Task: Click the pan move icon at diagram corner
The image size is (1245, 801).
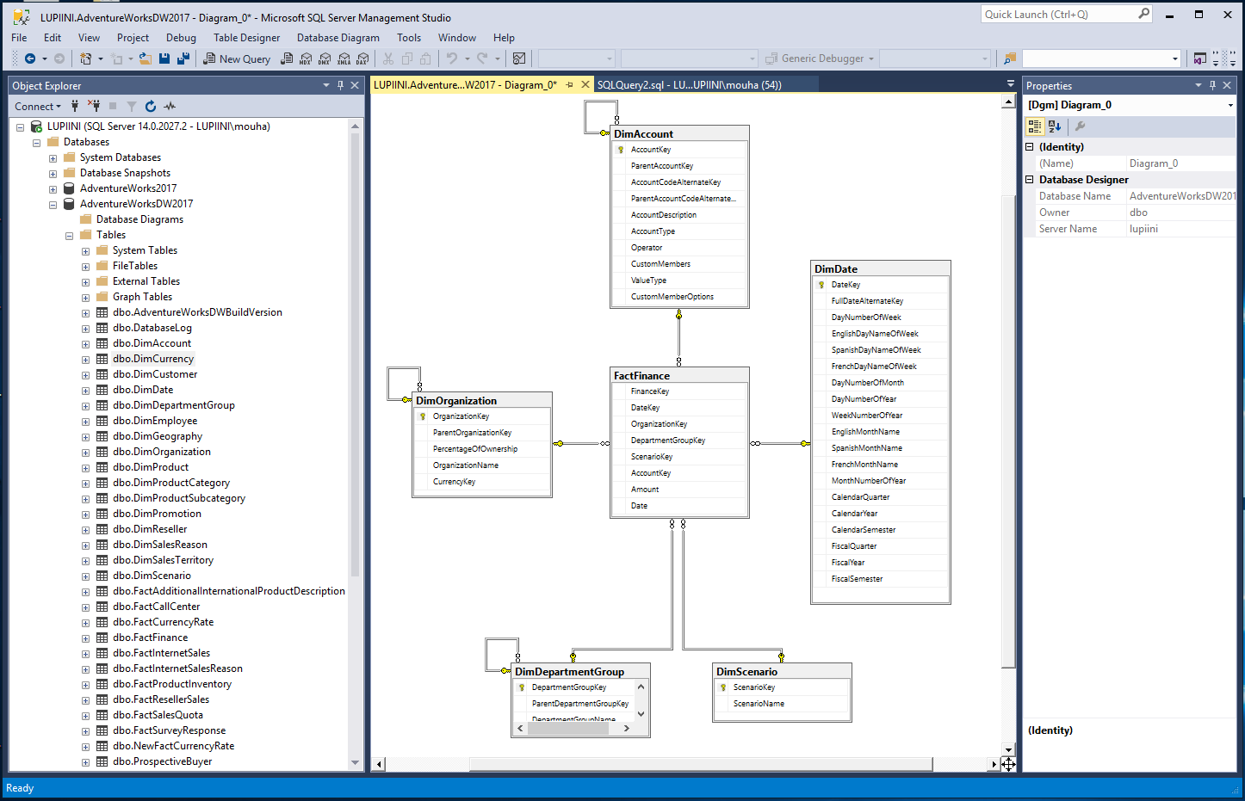Action: pyautogui.click(x=1008, y=764)
